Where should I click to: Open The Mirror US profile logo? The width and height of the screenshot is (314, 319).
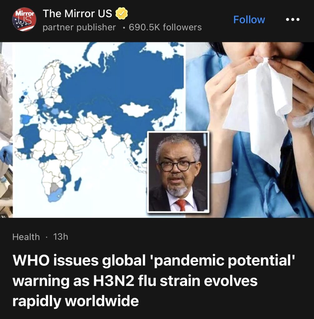pyautogui.click(x=24, y=20)
